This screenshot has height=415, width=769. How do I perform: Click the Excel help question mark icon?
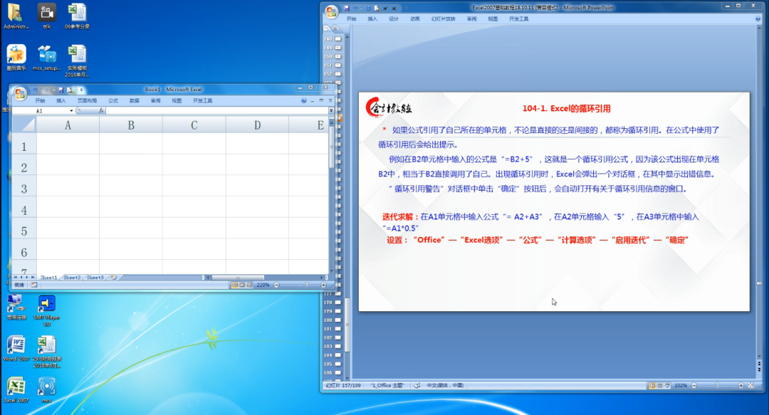click(x=303, y=100)
